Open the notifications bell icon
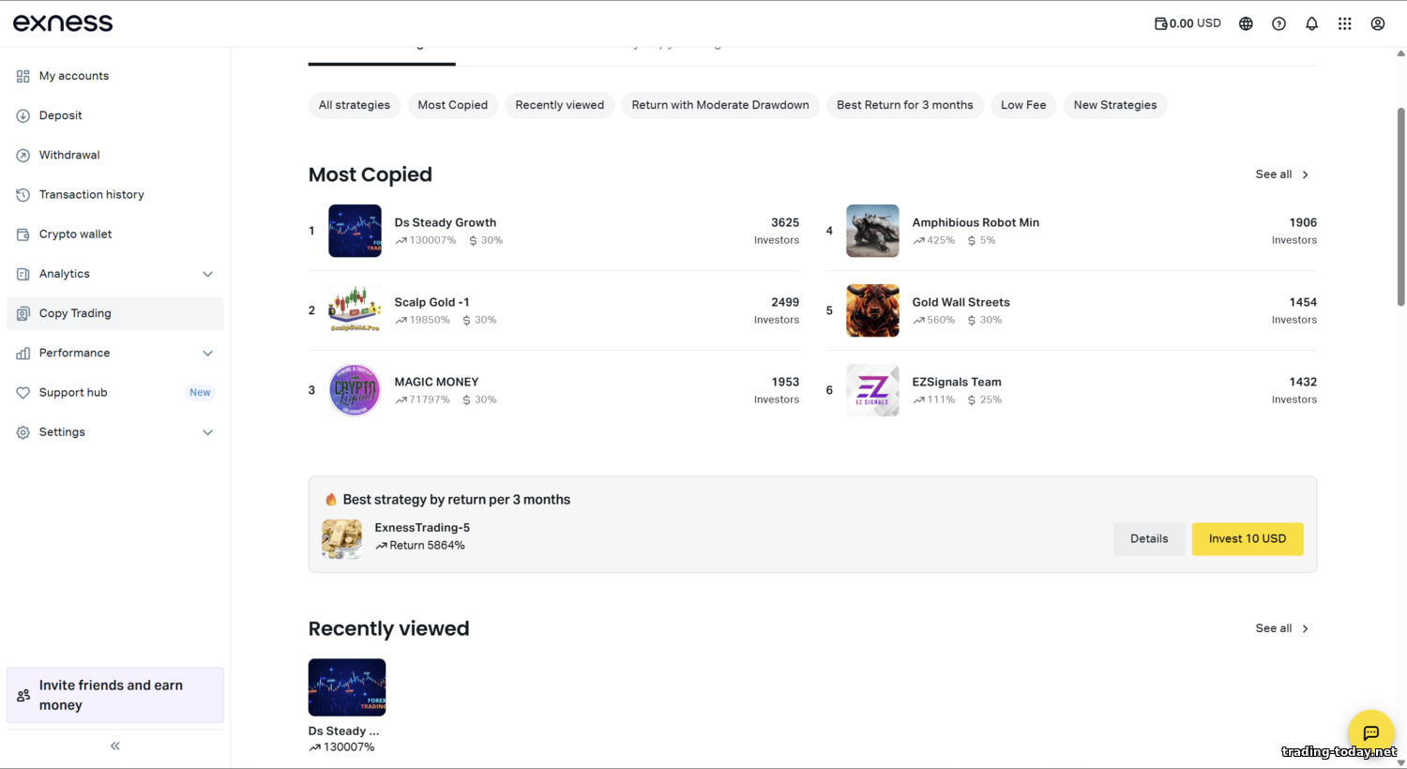This screenshot has width=1407, height=769. pos(1311,23)
